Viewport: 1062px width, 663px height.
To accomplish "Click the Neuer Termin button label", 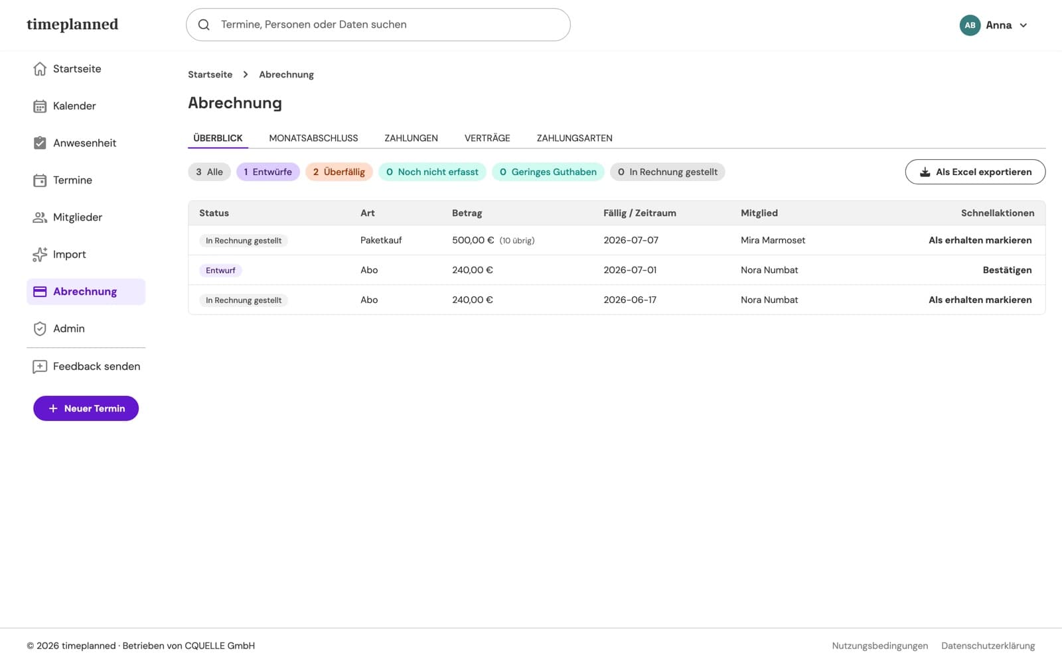I will [x=94, y=408].
